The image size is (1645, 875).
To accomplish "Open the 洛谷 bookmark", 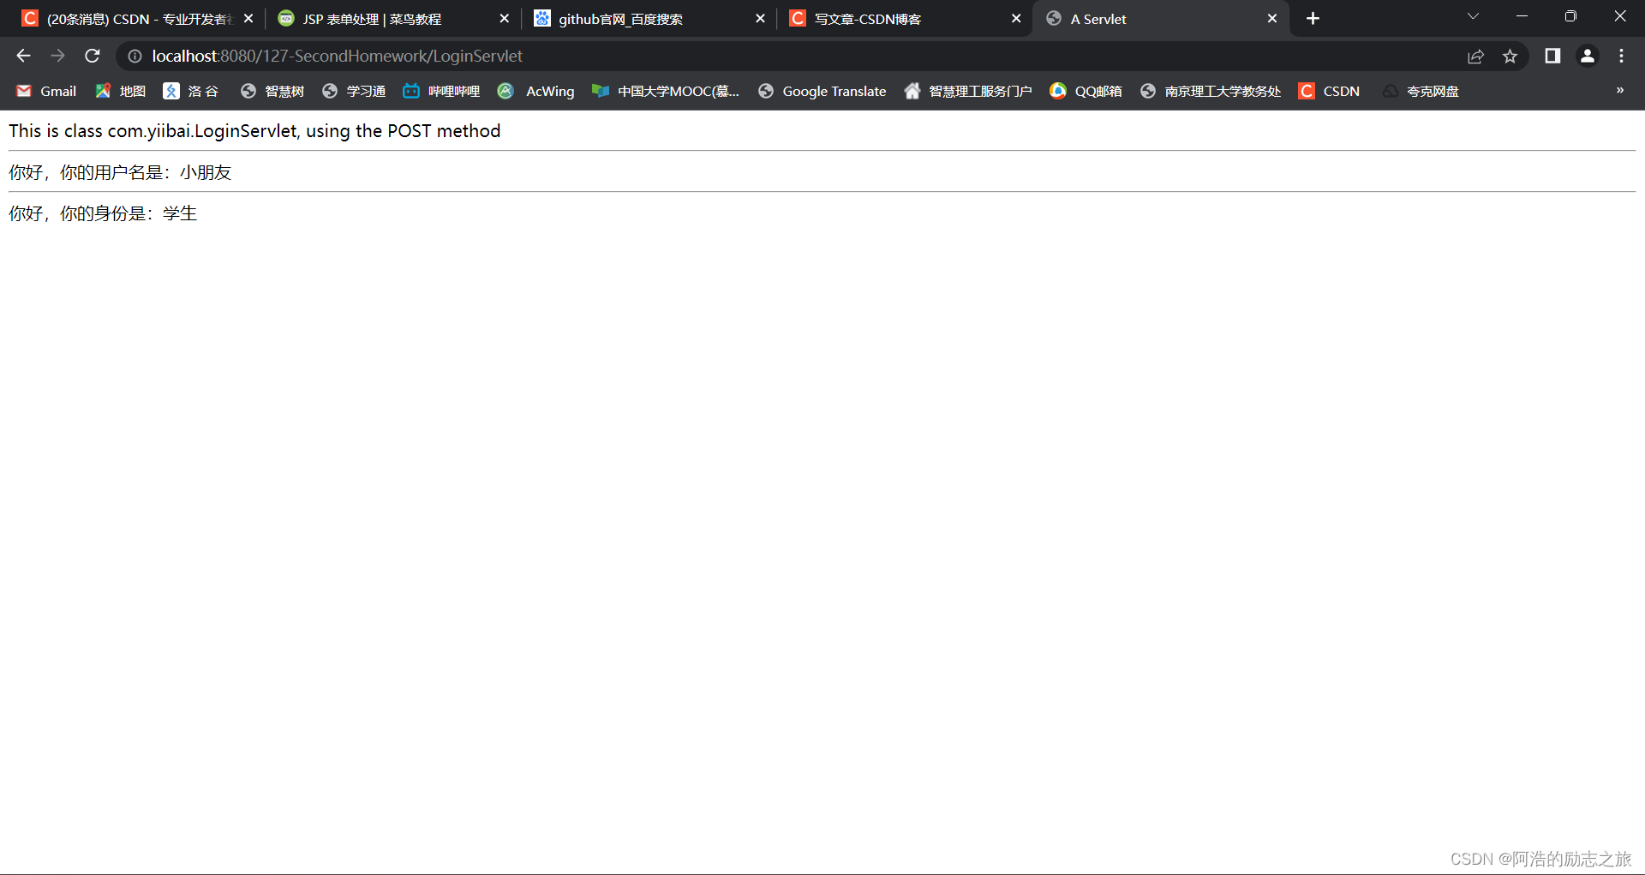I will point(190,91).
